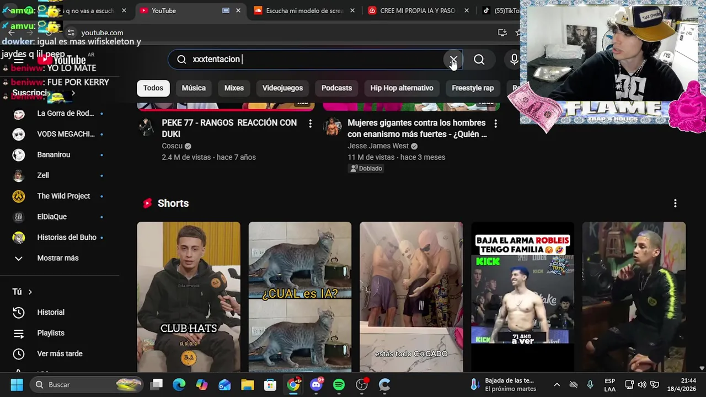The height and width of the screenshot is (397, 706).
Task: Open Copilot from the taskbar
Action: (202, 384)
